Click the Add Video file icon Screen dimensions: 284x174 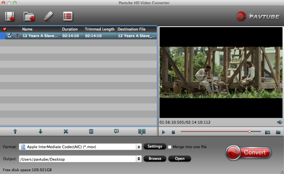point(10,17)
